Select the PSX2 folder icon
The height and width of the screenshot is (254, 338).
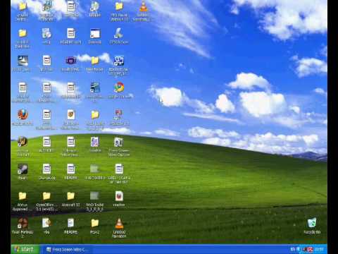pos(95,223)
